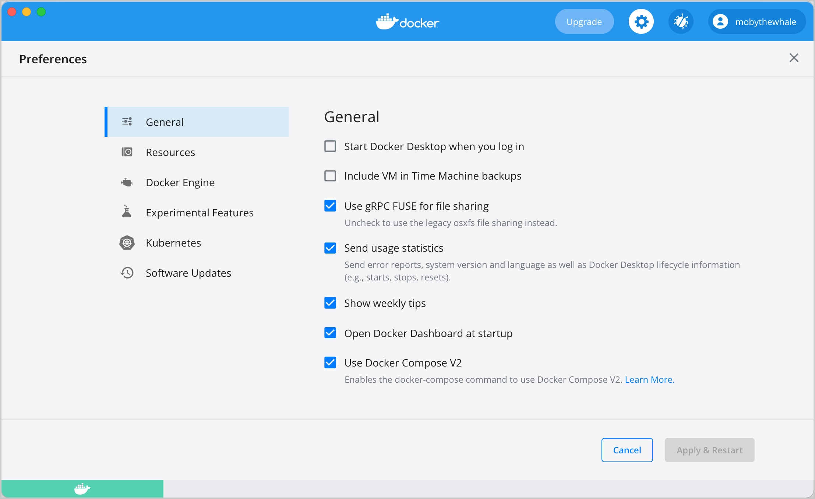Screen dimensions: 815x499
Task: Click the whale icon in green status bar
Action: click(x=82, y=489)
